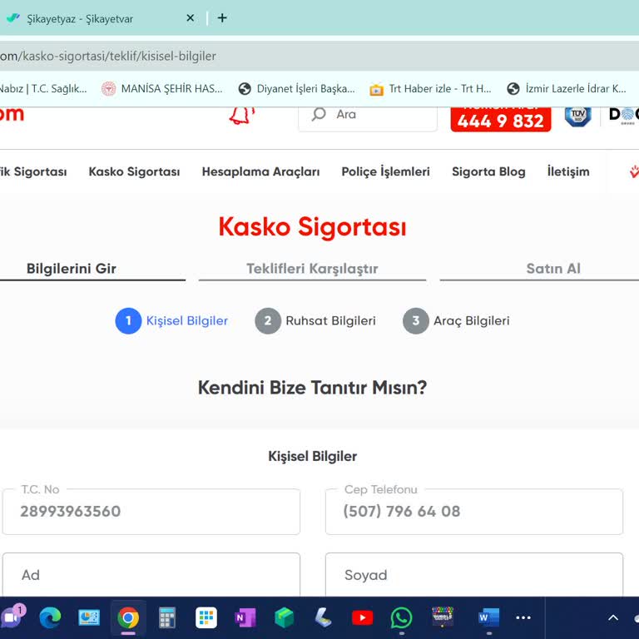This screenshot has width=639, height=639.
Task: Open the MANİSA ŞEHİR HAS... bookmark
Action: point(162,88)
